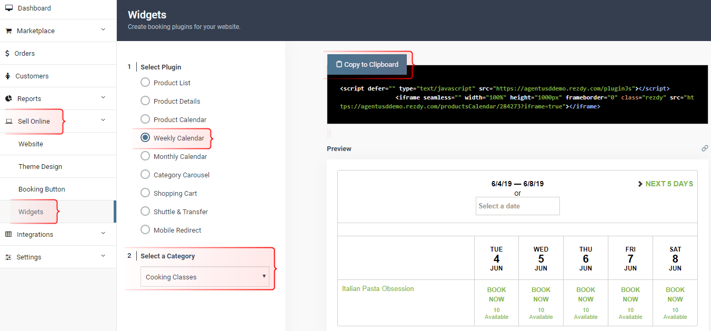711x331 pixels.
Task: Click the Customers person icon
Action: [8, 76]
